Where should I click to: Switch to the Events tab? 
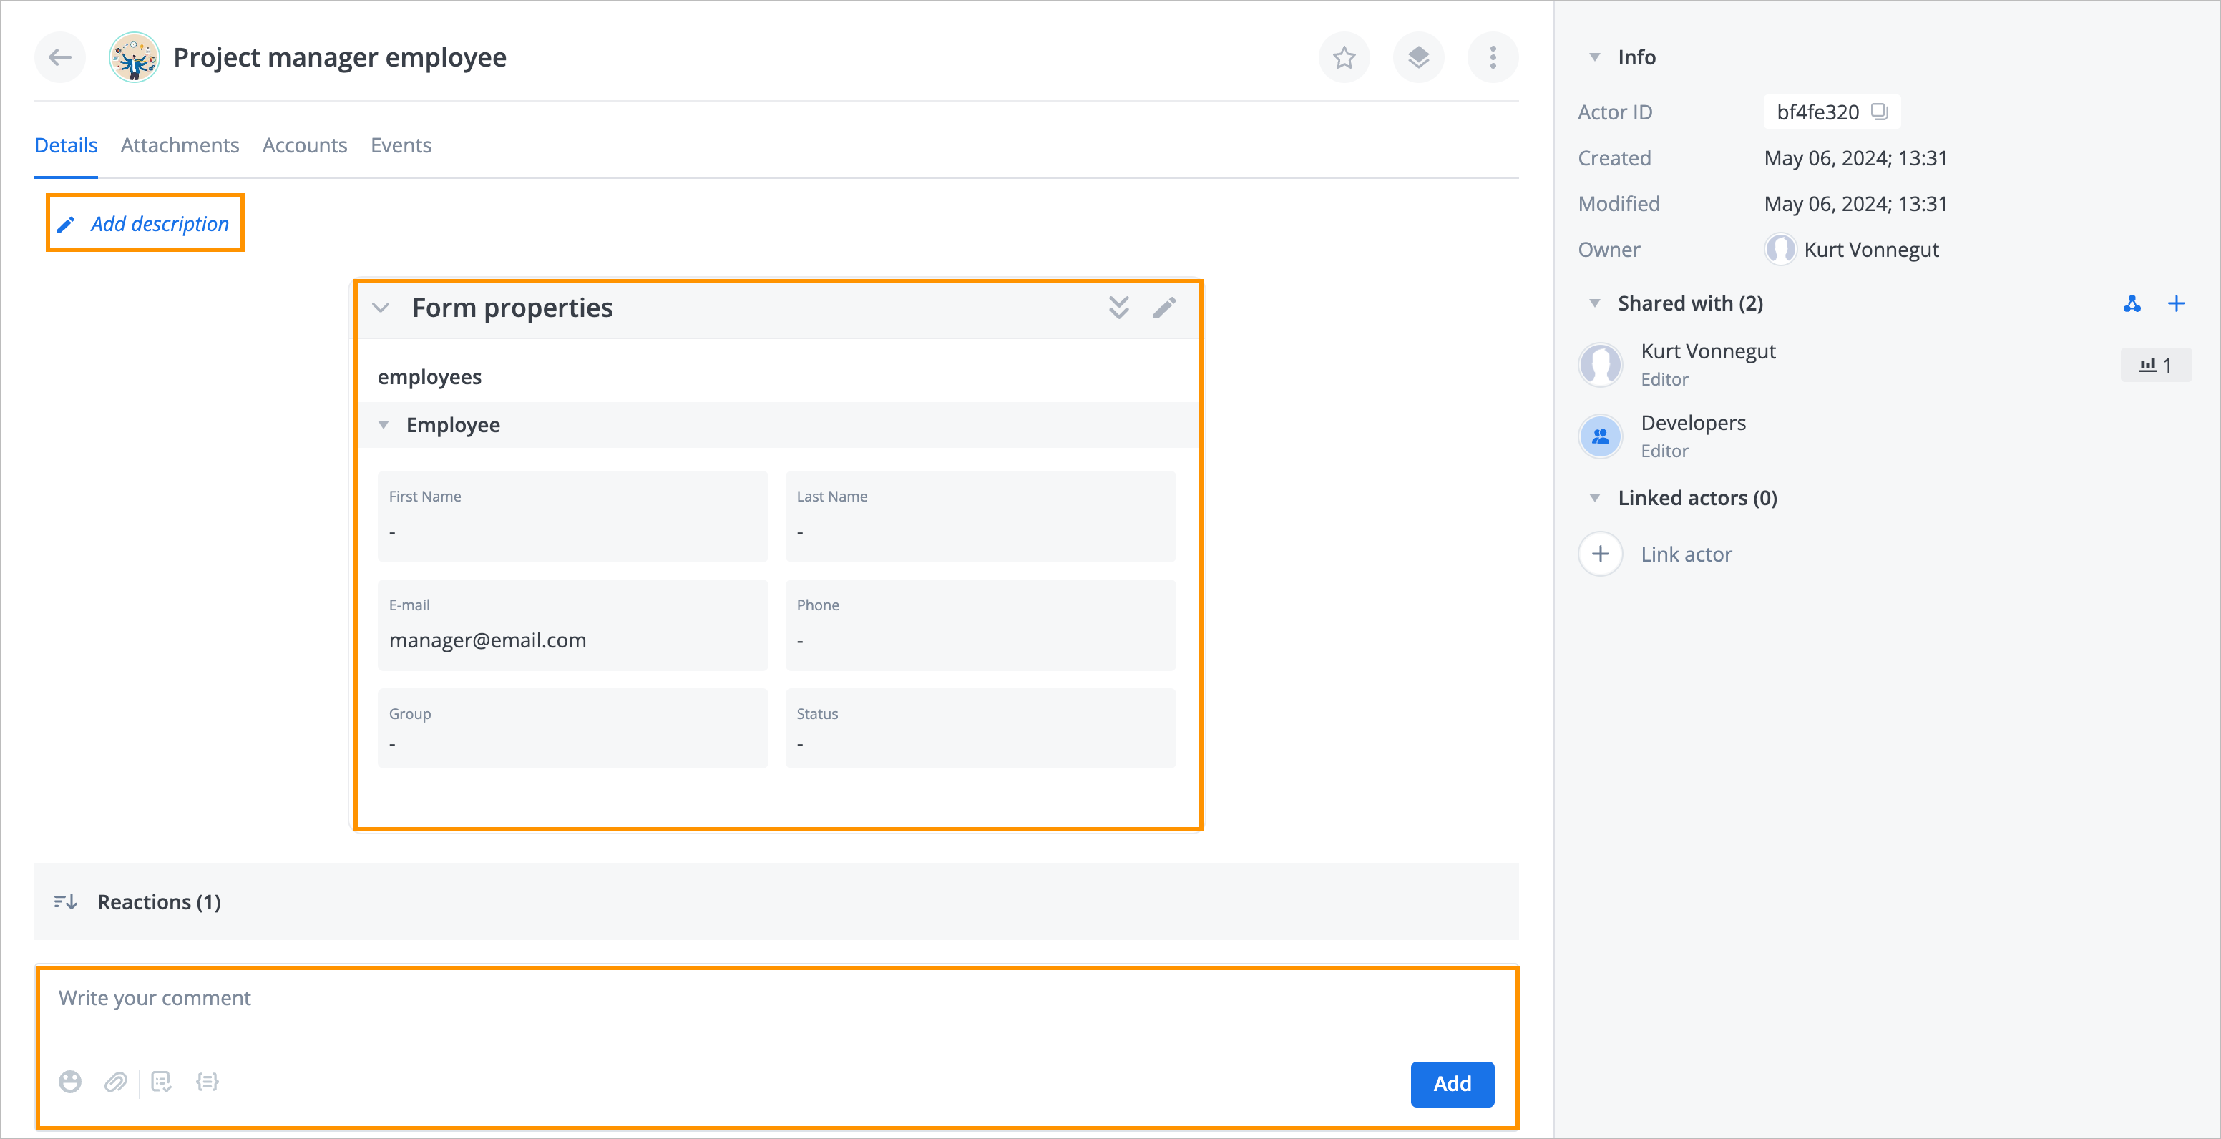[399, 144]
